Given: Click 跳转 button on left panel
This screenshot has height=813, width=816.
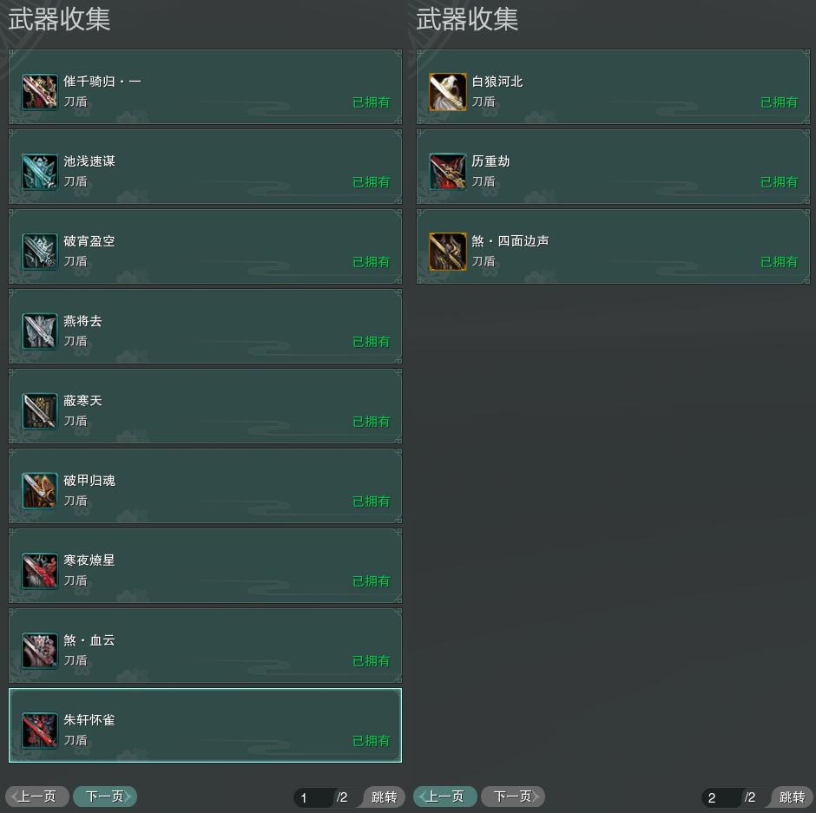Looking at the screenshot, I should point(384,797).
